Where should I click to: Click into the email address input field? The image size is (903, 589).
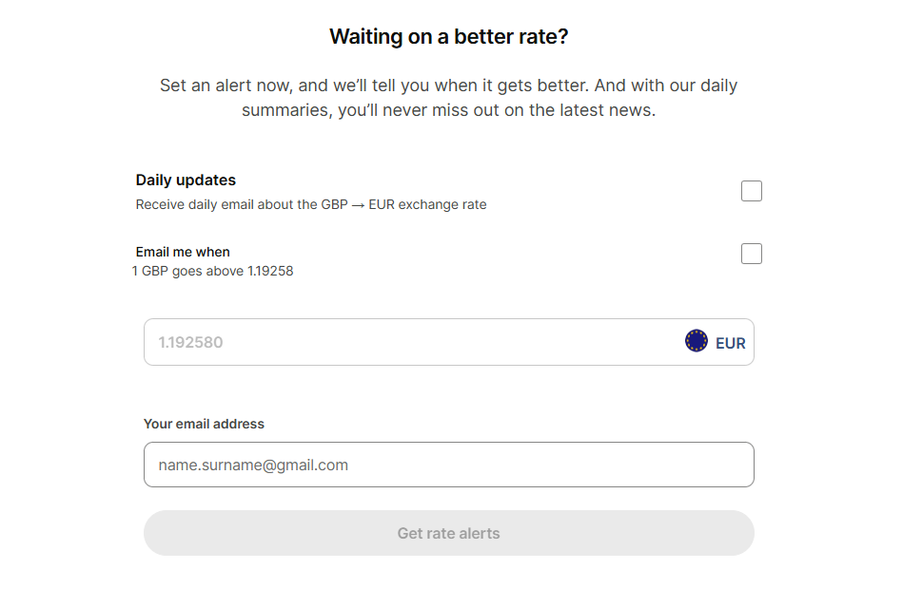point(448,465)
